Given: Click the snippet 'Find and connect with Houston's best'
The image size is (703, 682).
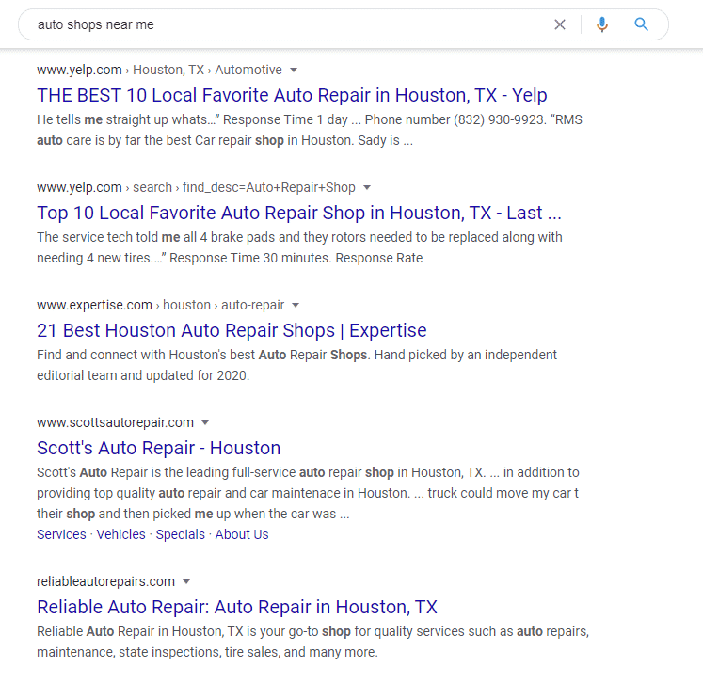Looking at the screenshot, I should coord(296,365).
